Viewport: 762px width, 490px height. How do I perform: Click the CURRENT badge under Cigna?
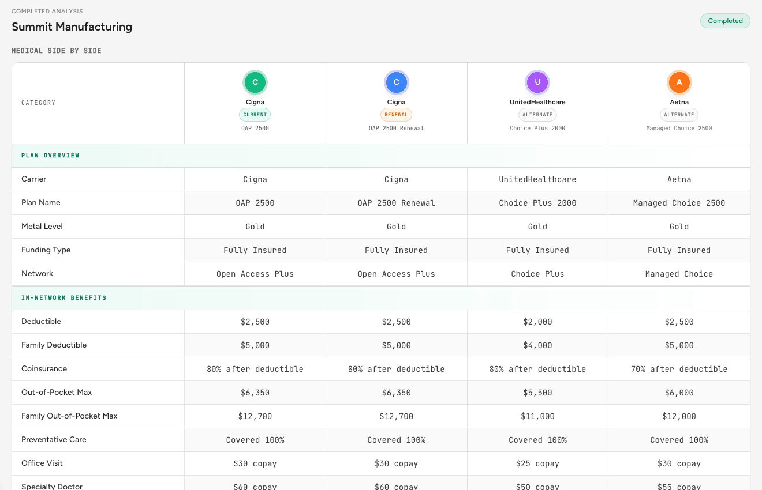click(x=255, y=115)
